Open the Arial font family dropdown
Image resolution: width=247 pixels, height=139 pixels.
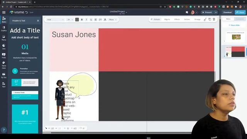pos(55,20)
